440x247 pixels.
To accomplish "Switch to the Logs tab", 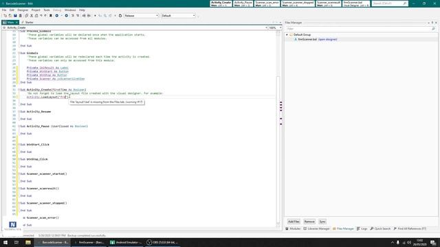I will pos(362,228).
